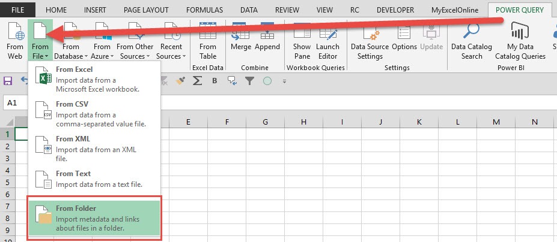
Task: Select From XML in the menu
Action: [94, 149]
